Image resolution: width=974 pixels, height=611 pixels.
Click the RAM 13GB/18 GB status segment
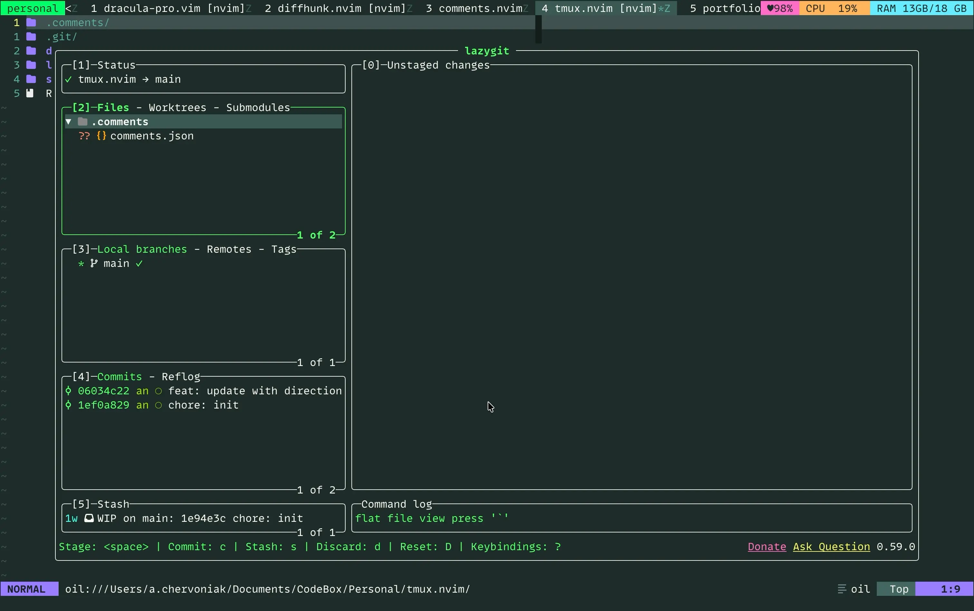coord(922,8)
